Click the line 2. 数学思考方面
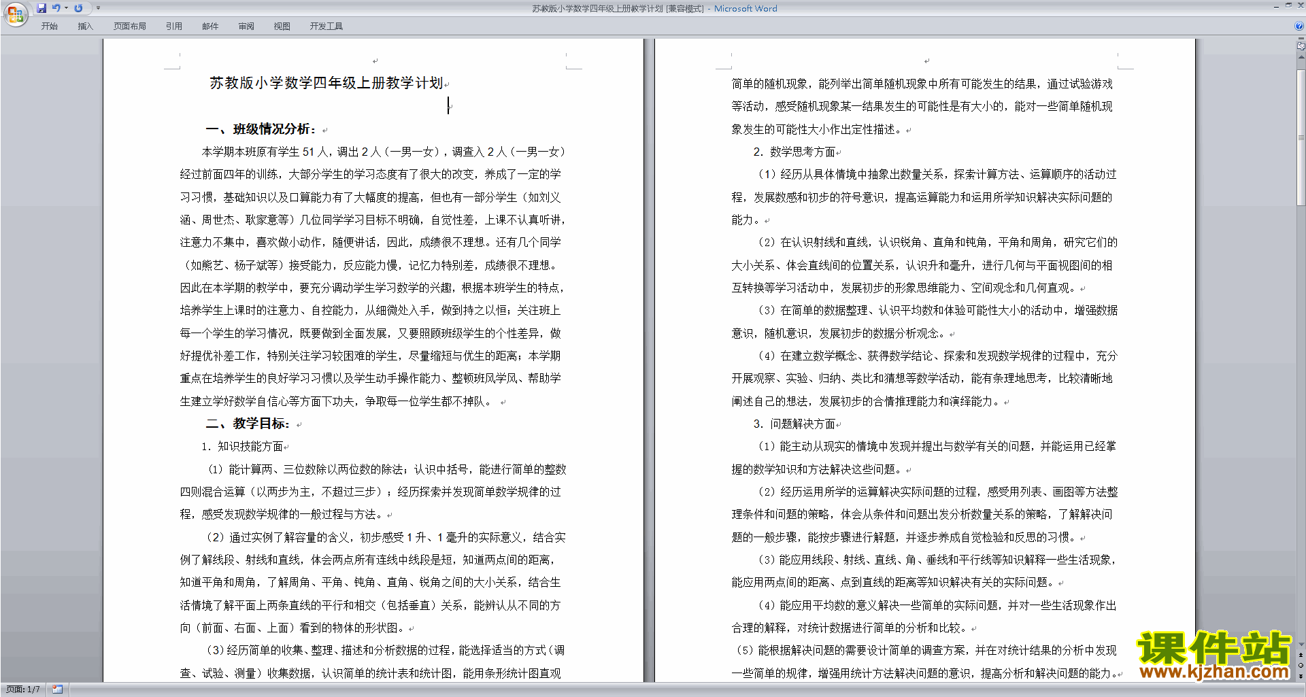 coord(794,152)
